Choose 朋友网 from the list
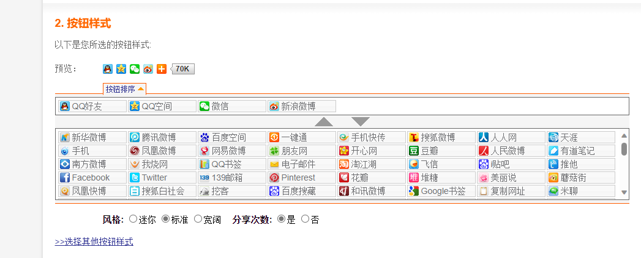The image size is (641, 258). click(302, 151)
